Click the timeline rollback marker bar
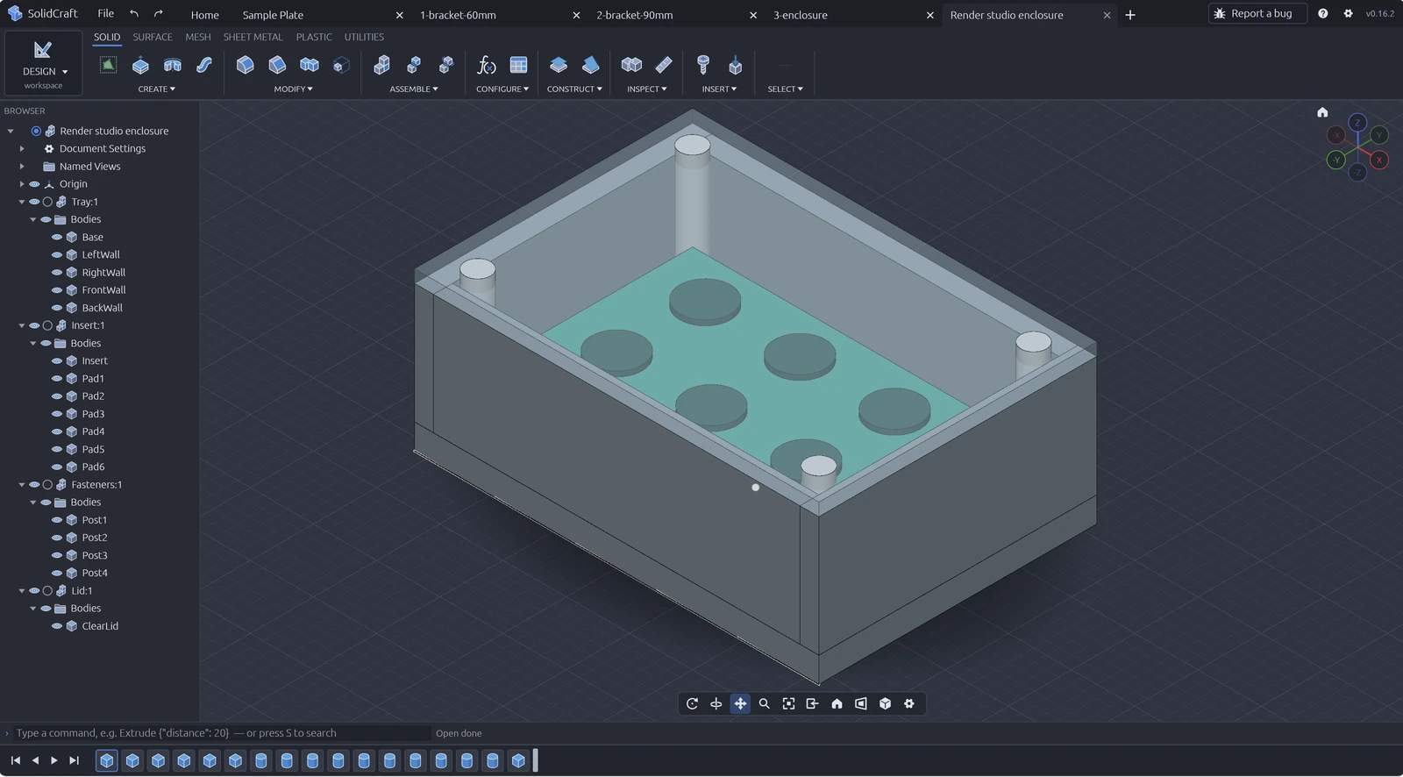 (535, 760)
